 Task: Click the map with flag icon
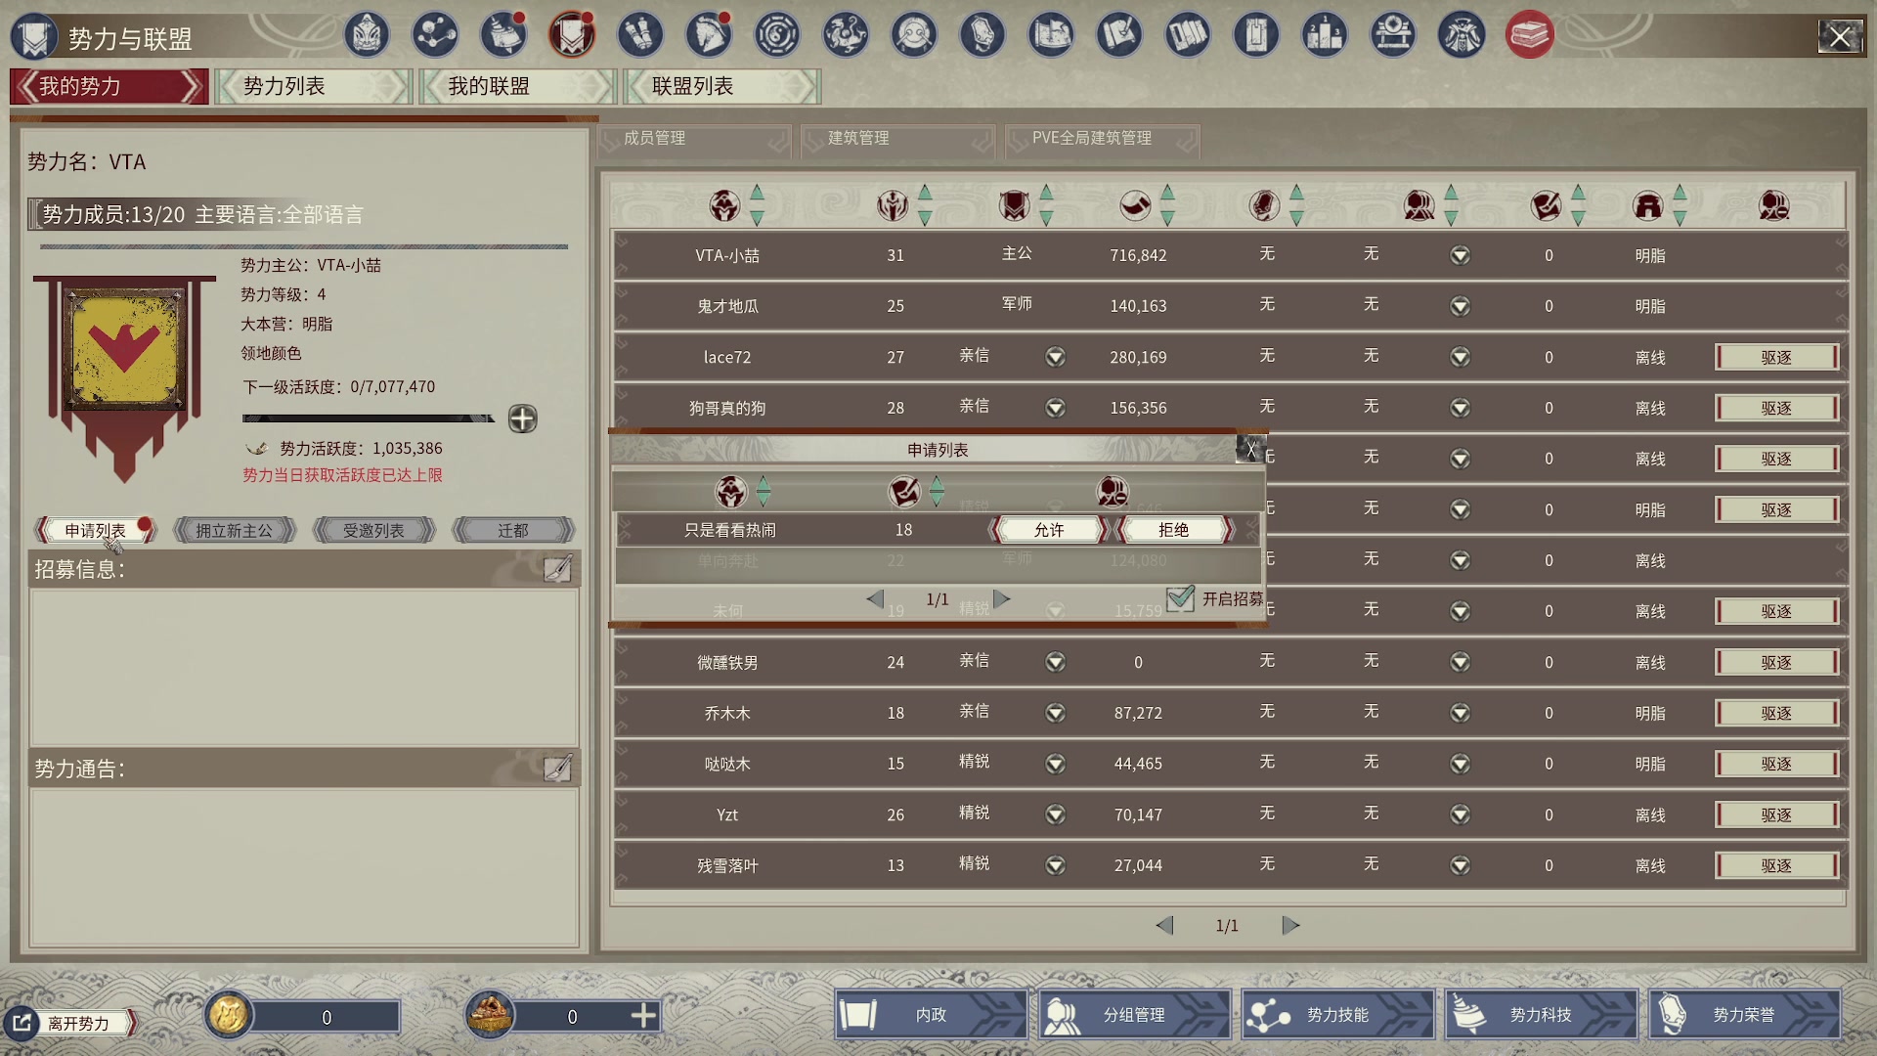tap(1051, 36)
